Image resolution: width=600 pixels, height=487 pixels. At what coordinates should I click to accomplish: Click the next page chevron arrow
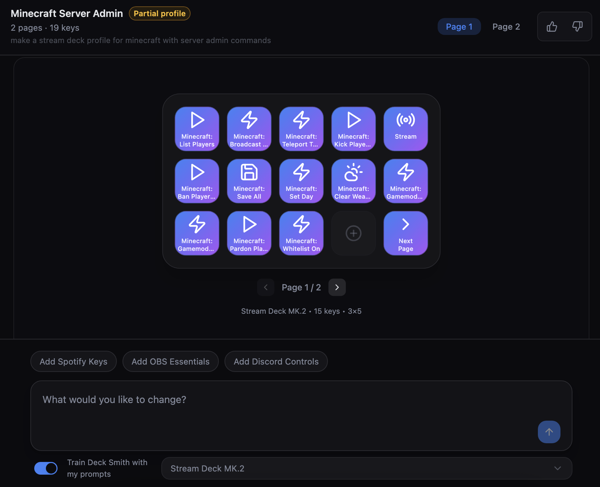pos(337,287)
